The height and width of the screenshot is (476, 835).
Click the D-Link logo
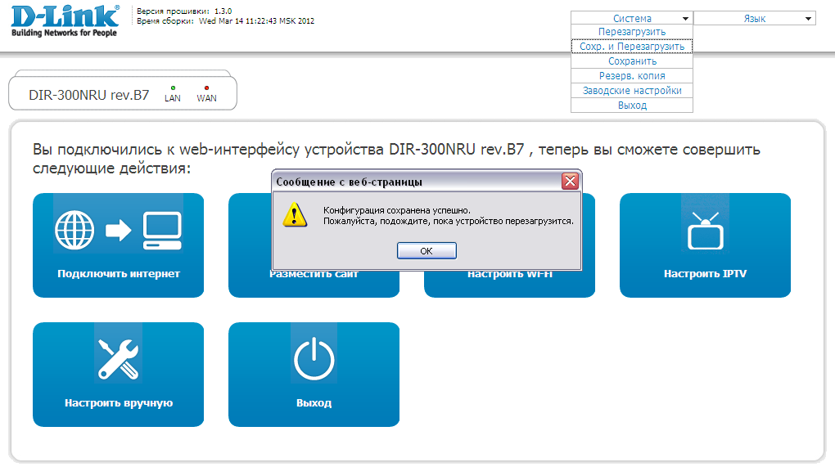click(65, 21)
